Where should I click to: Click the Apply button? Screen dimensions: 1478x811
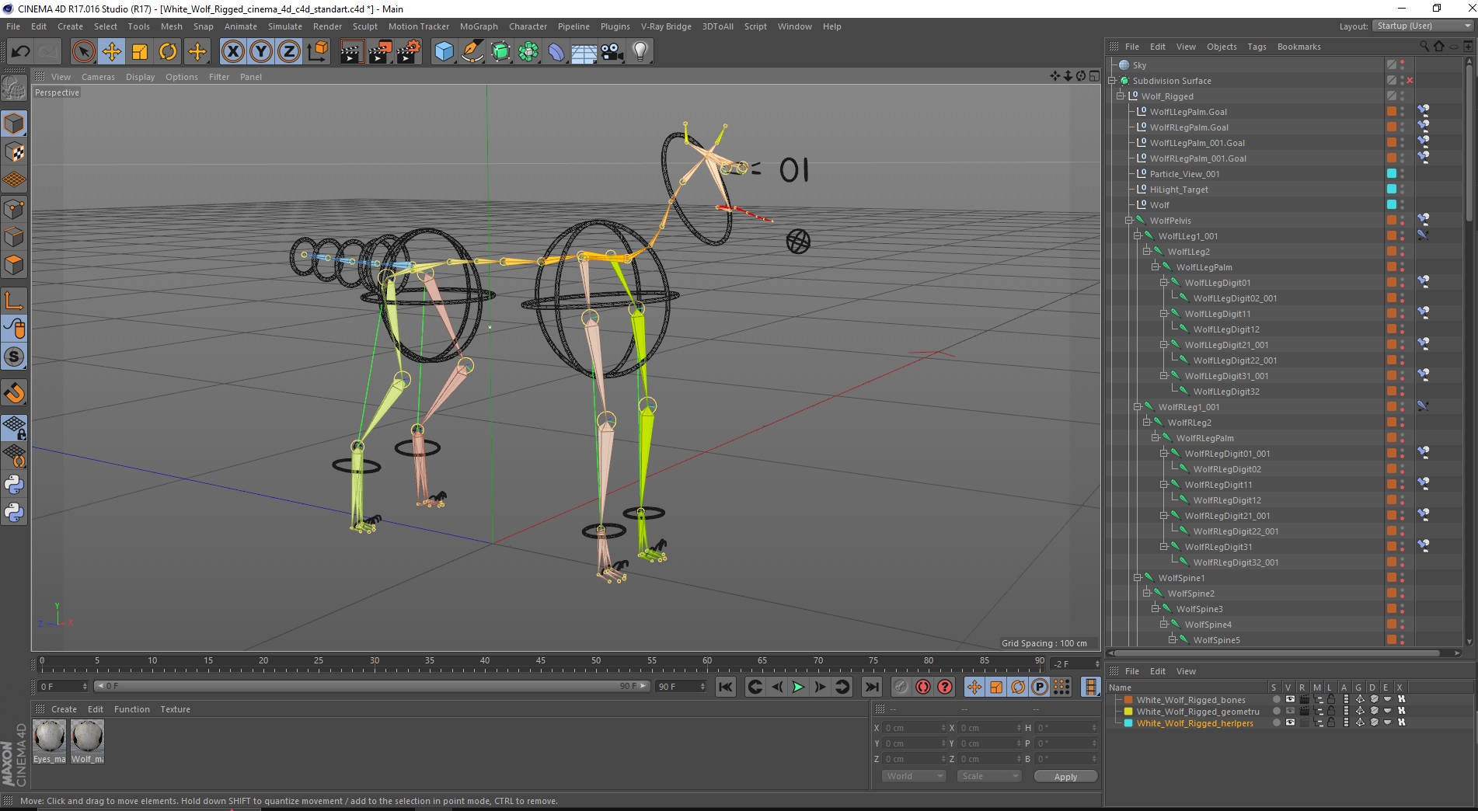1065,776
